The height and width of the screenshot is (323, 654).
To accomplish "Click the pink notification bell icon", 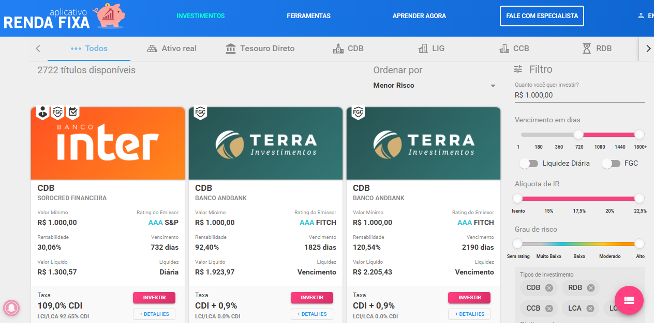I will point(11,308).
